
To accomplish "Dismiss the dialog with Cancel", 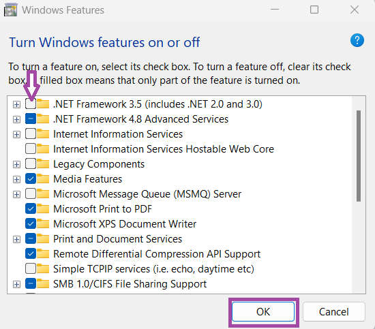I will (334, 312).
